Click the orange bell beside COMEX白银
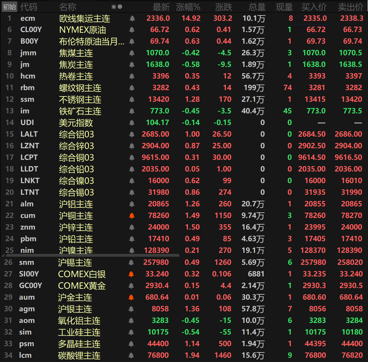This screenshot has width=368, height=362. point(131,274)
